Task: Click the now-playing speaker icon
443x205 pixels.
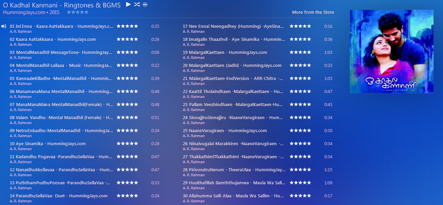Action: (4, 26)
